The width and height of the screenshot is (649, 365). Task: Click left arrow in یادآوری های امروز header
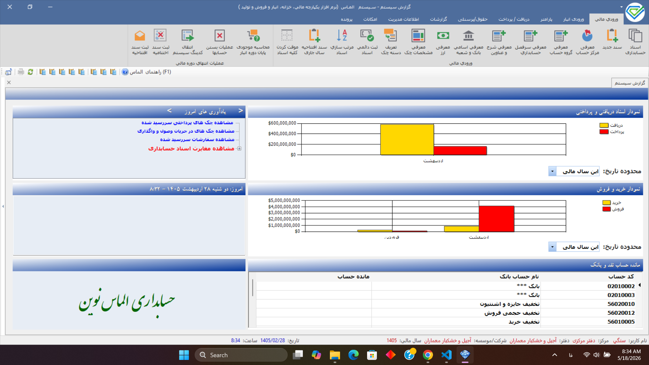(169, 111)
